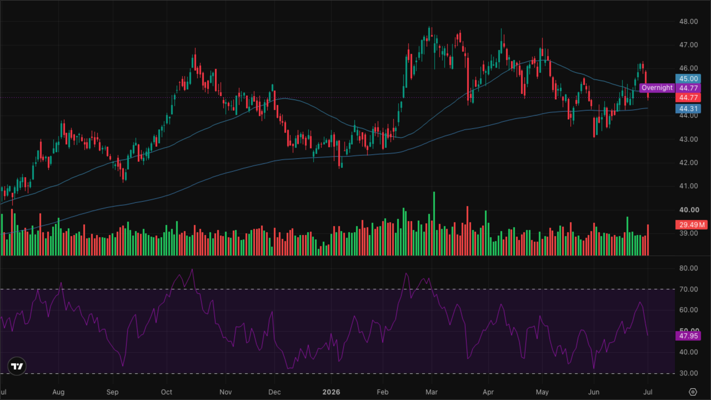The height and width of the screenshot is (400, 711).
Task: Click the purple 47.95 RSI value tag
Action: coord(688,336)
